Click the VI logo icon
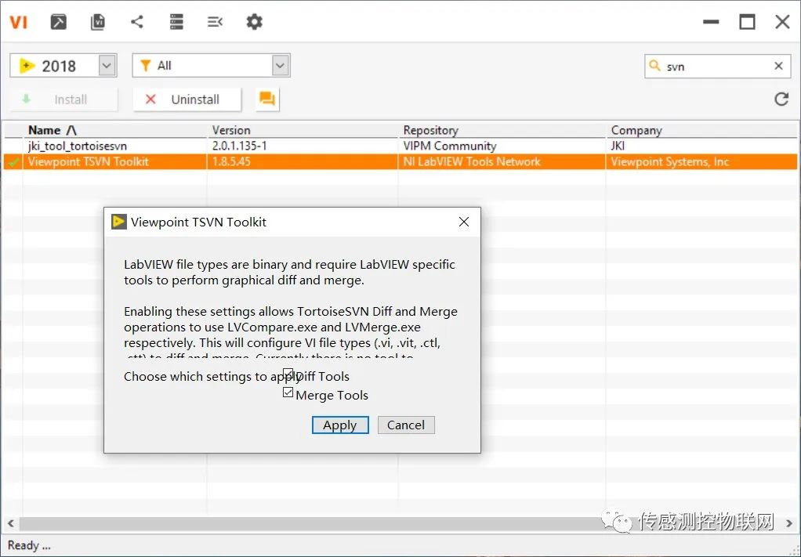The width and height of the screenshot is (801, 557). (19, 22)
